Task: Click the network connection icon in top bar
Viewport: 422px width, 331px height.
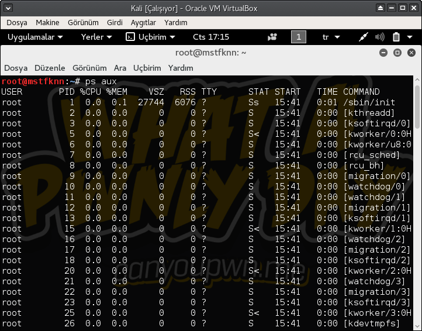Action: 363,37
